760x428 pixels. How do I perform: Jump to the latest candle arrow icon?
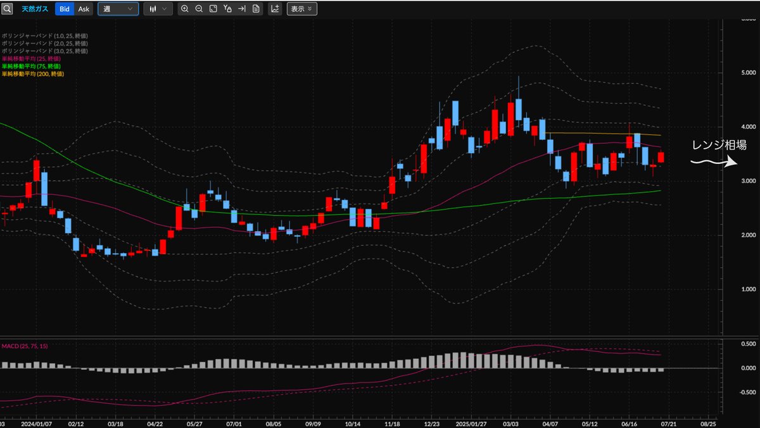click(241, 9)
